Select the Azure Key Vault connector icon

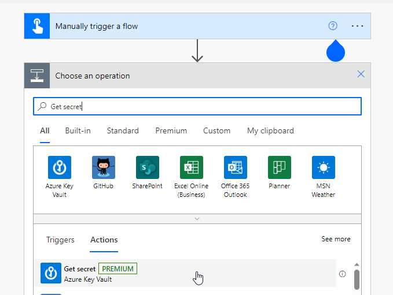click(60, 167)
